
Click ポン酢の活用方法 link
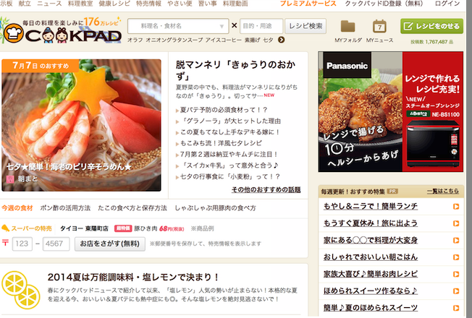65,208
